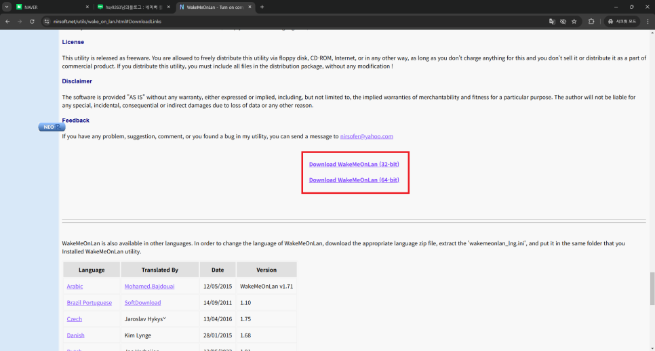Download WakeMeOnLan (32-bit)
This screenshot has height=351, width=655.
(x=354, y=165)
